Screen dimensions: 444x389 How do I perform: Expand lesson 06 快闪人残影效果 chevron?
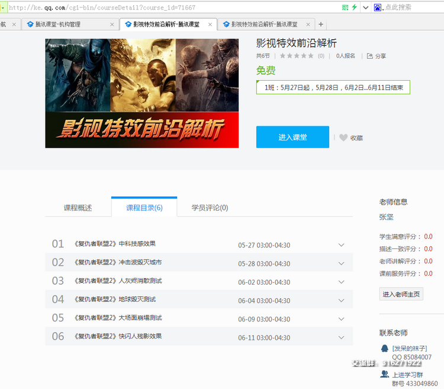pyautogui.click(x=341, y=337)
